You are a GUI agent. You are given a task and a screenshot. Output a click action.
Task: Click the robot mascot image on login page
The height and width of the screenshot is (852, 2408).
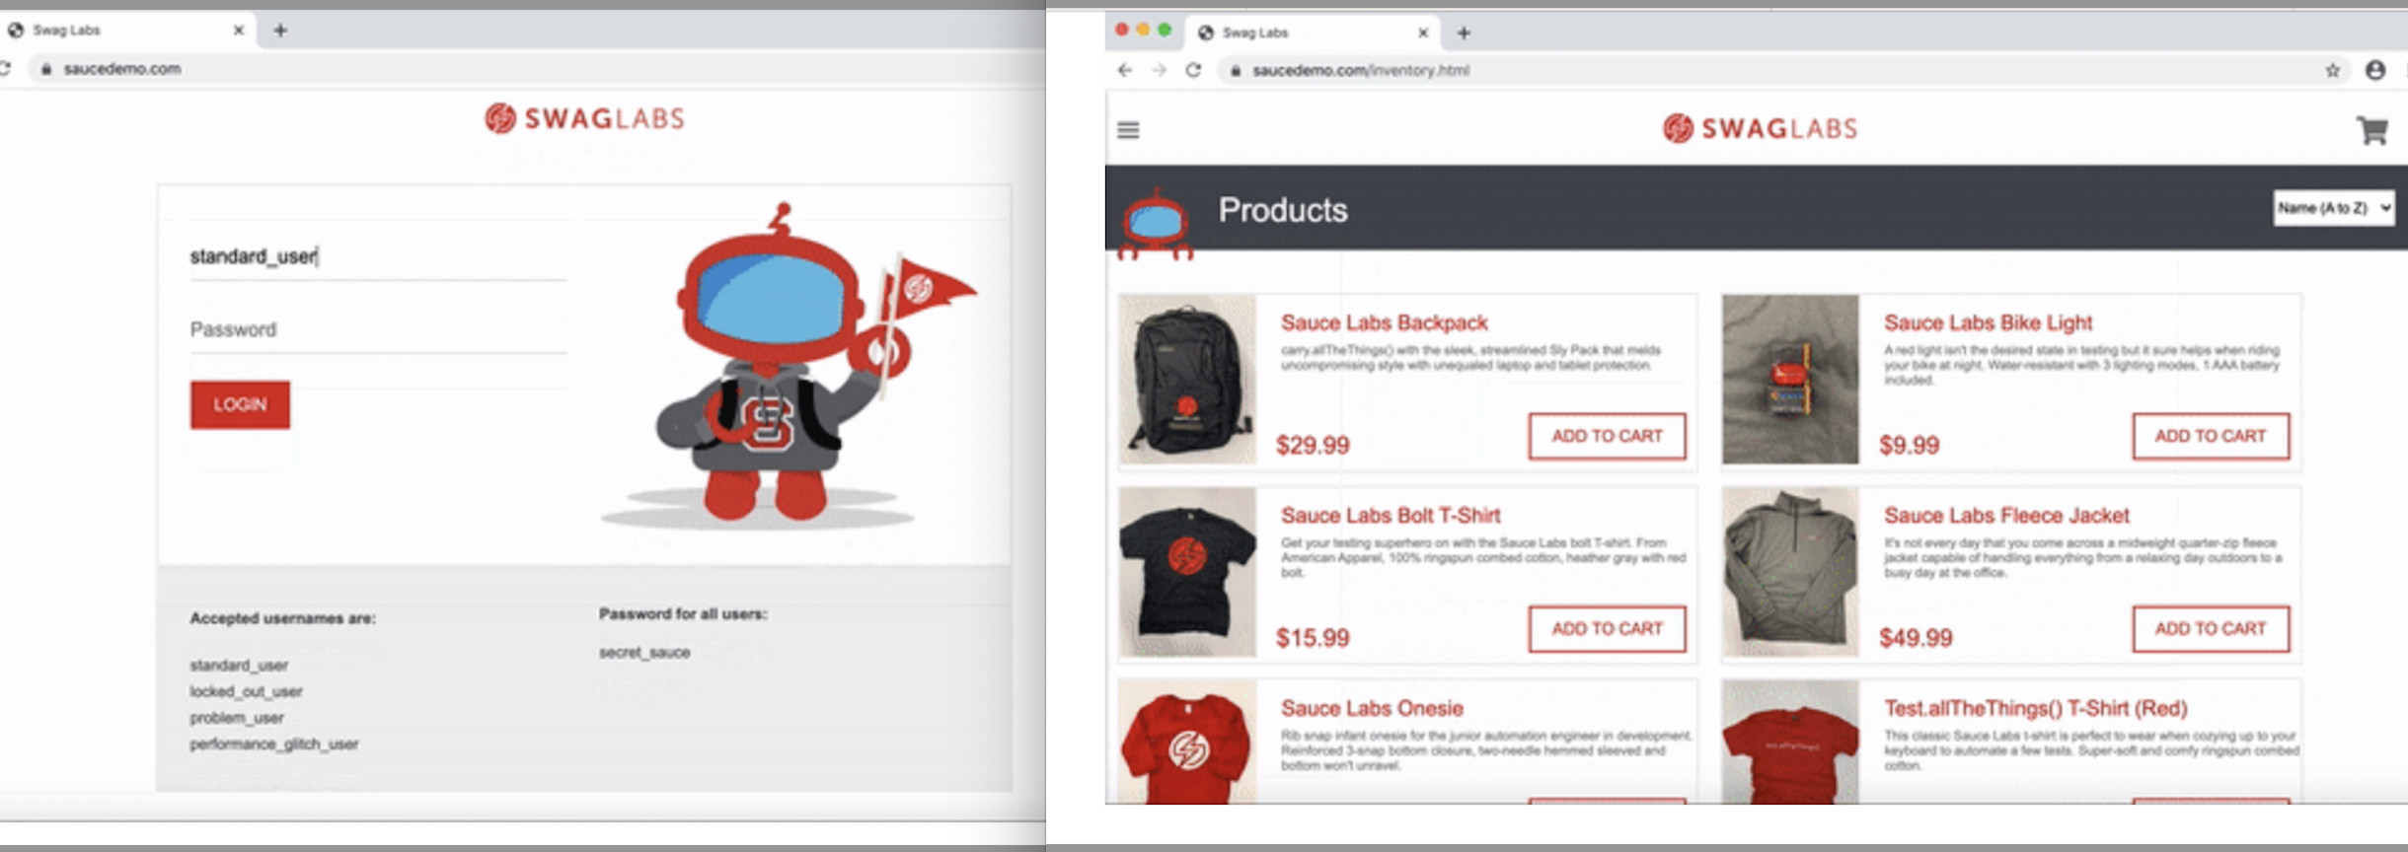[x=787, y=365]
